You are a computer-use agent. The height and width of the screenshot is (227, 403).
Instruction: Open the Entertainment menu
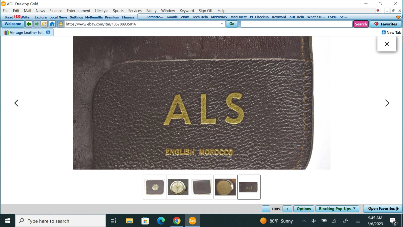[78, 11]
